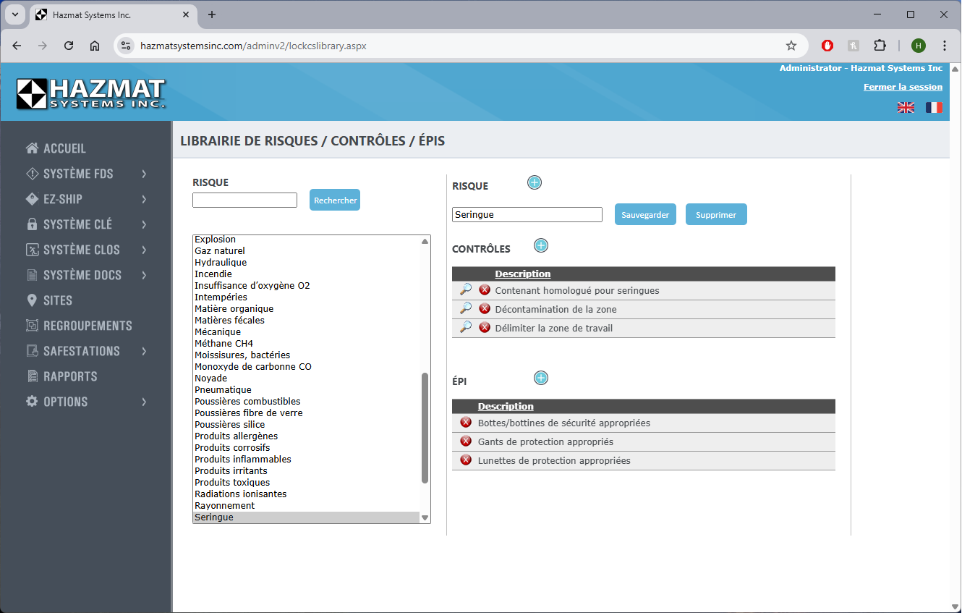Screen dimensions: 962x613
Task: Click the add new Risque plus icon
Action: [x=535, y=182]
